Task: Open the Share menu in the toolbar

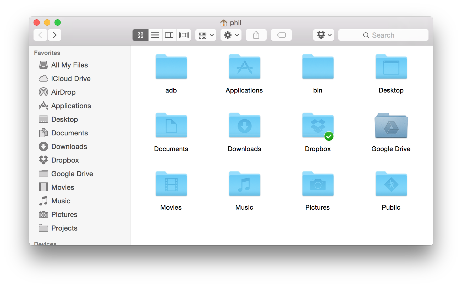Action: [x=256, y=35]
